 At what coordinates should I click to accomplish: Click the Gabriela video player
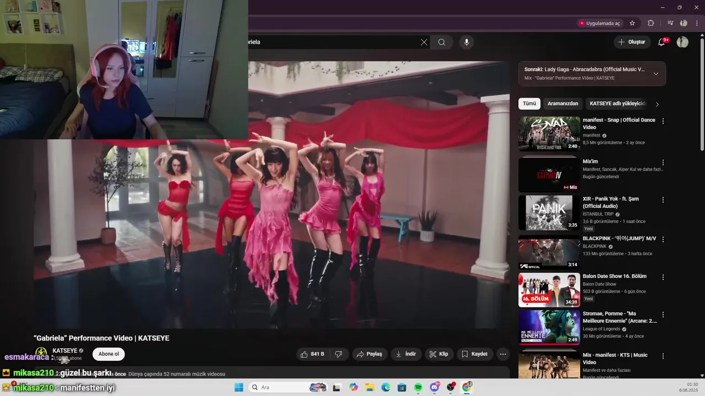tap(272, 195)
